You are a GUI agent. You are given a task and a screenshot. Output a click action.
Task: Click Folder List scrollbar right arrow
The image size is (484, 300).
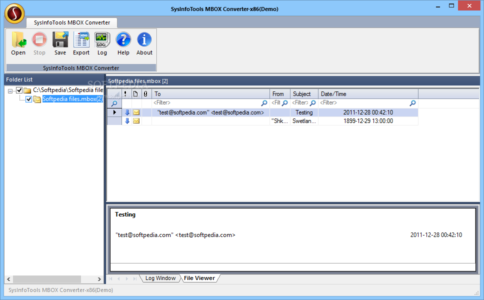99,279
